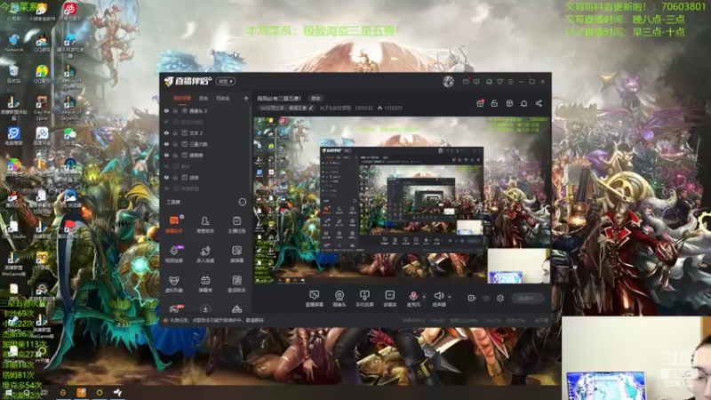
Task: Open the microphone dropdown arrow
Action: coord(424,297)
